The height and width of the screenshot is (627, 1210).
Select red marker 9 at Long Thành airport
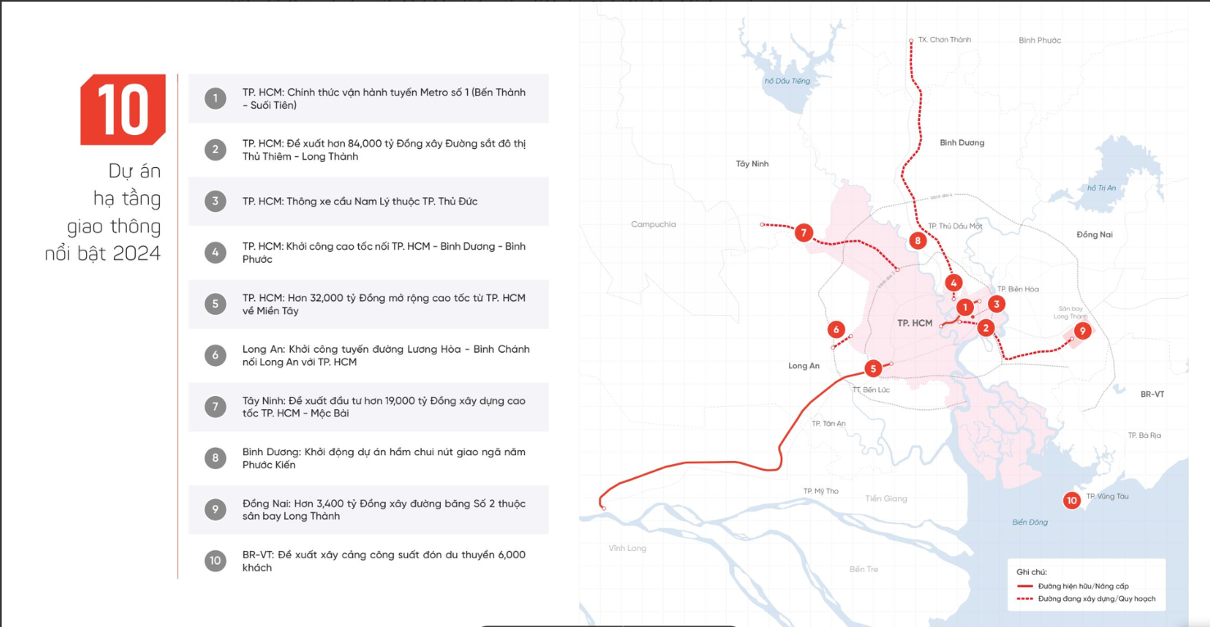click(x=1082, y=331)
